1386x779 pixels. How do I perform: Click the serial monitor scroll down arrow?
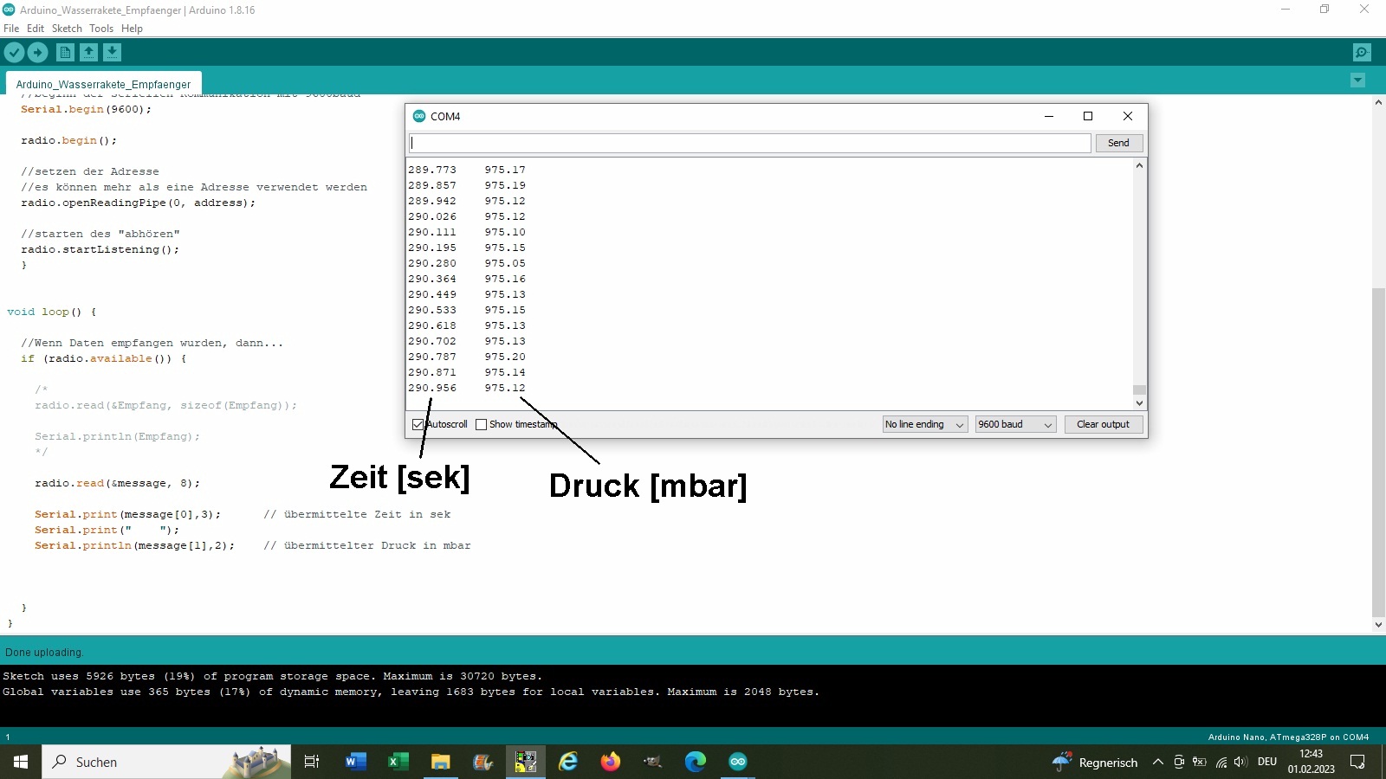pyautogui.click(x=1139, y=403)
